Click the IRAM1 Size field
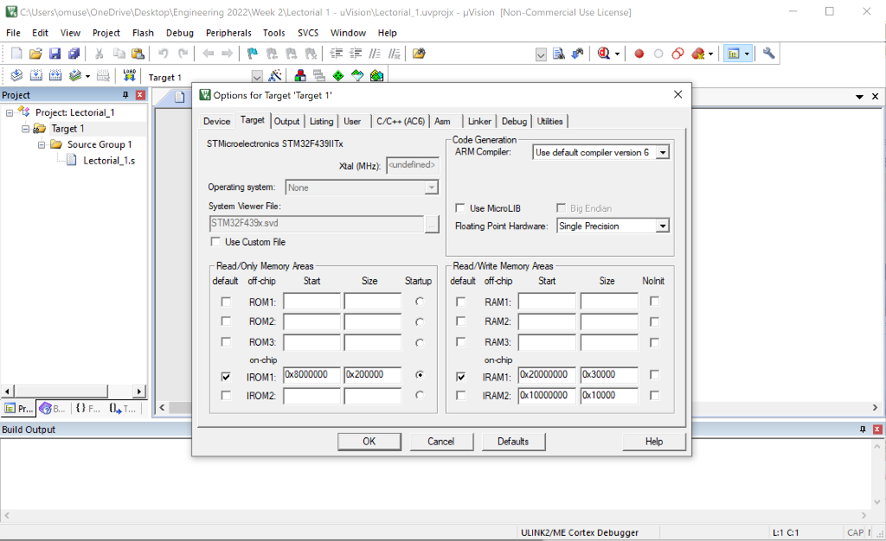Image resolution: width=886 pixels, height=541 pixels. click(x=609, y=374)
